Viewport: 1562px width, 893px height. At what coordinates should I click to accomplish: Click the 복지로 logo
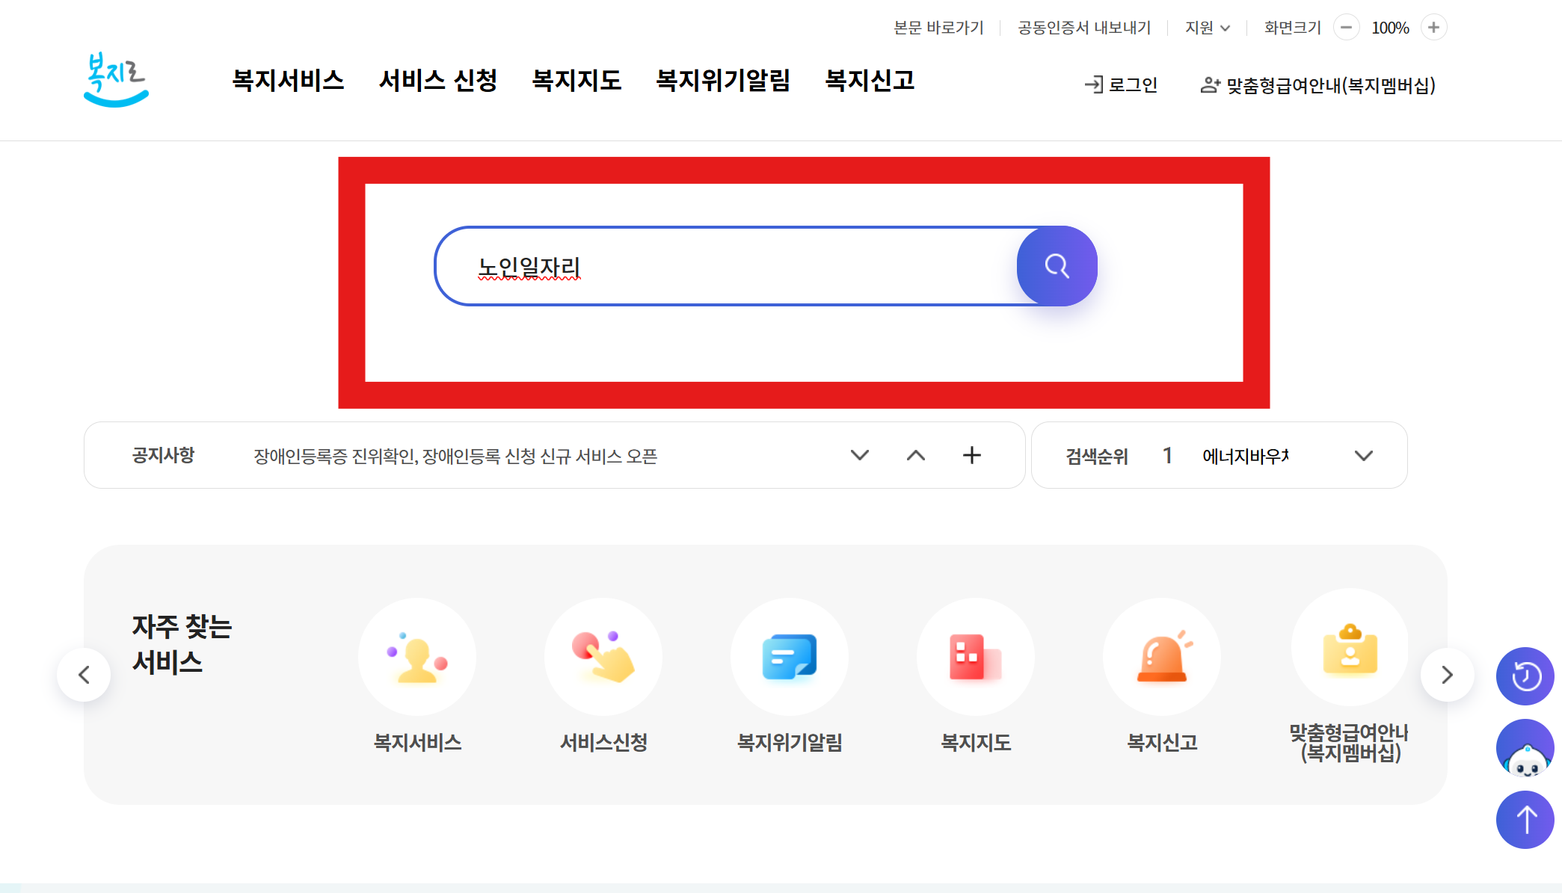[116, 80]
